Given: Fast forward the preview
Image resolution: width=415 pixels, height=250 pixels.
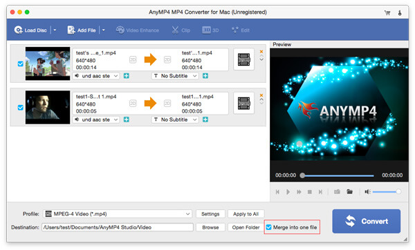Looking at the screenshot, I should coord(299,192).
